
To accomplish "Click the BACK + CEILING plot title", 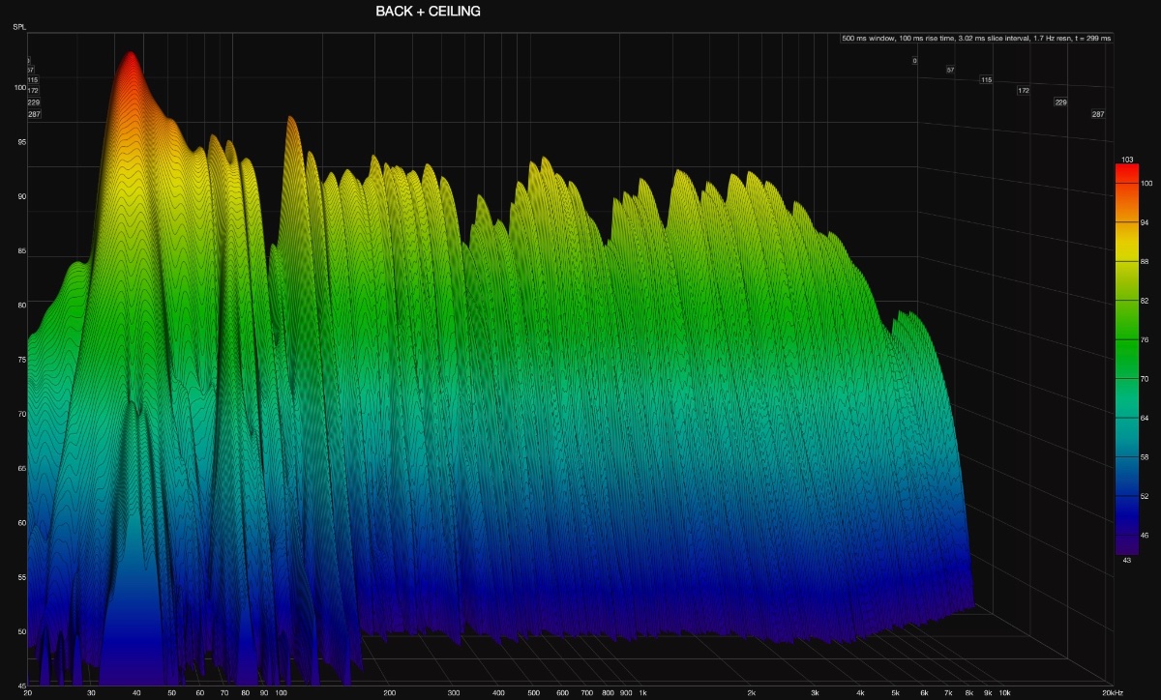I will coord(428,12).
